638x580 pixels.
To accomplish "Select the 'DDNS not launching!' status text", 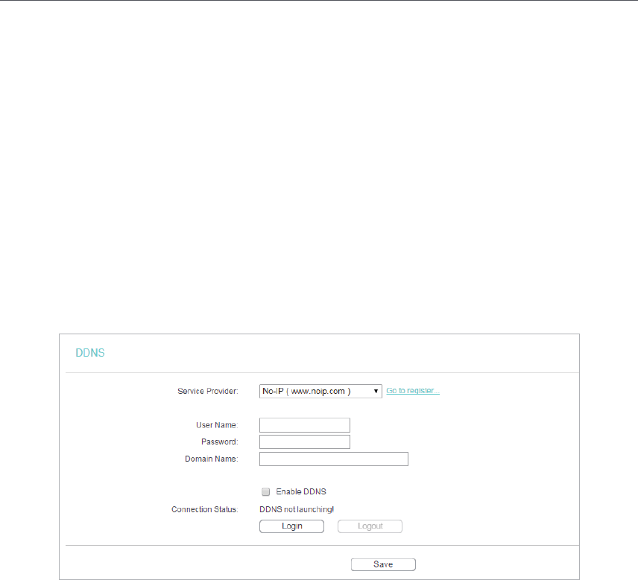I will 297,509.
